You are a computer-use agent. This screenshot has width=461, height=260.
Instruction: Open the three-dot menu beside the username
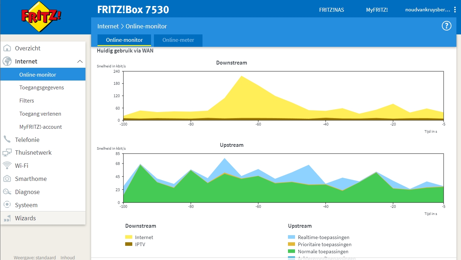pyautogui.click(x=455, y=10)
